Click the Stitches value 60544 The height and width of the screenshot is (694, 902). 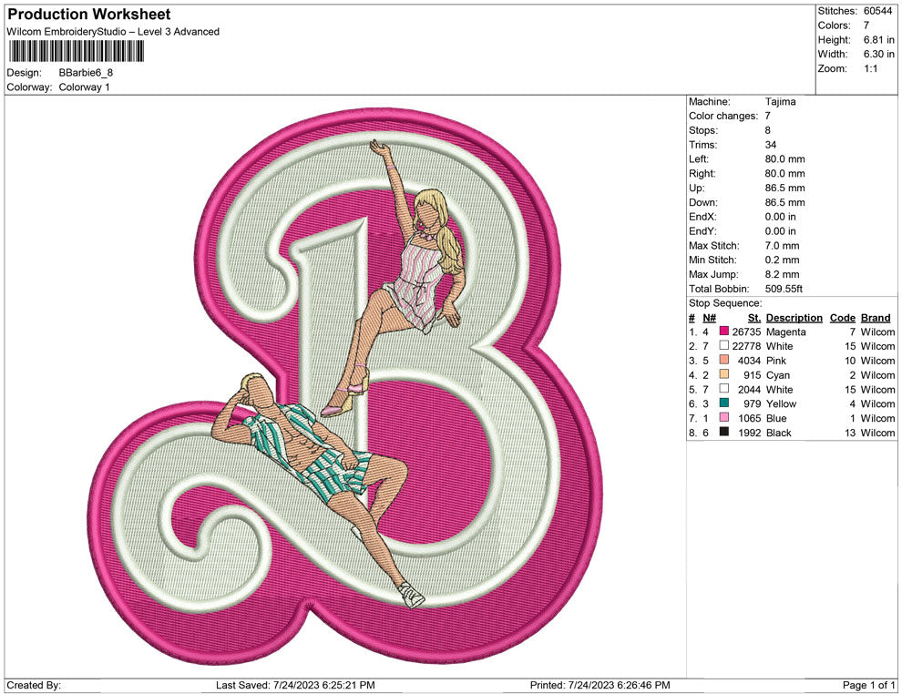(879, 11)
